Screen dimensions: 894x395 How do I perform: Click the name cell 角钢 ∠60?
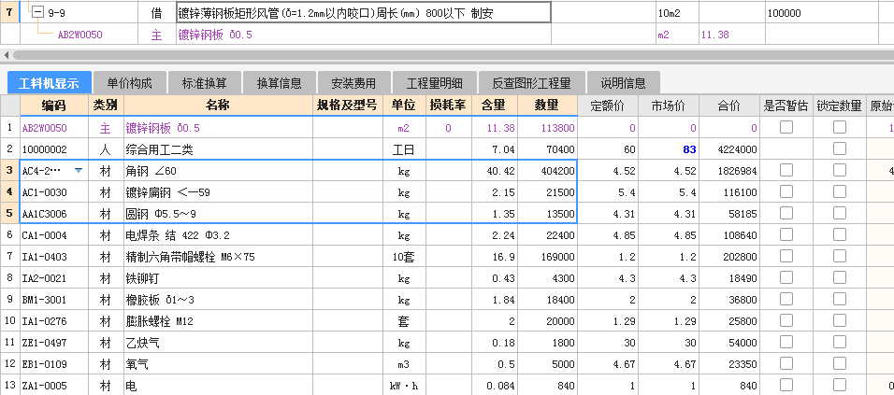[218, 171]
